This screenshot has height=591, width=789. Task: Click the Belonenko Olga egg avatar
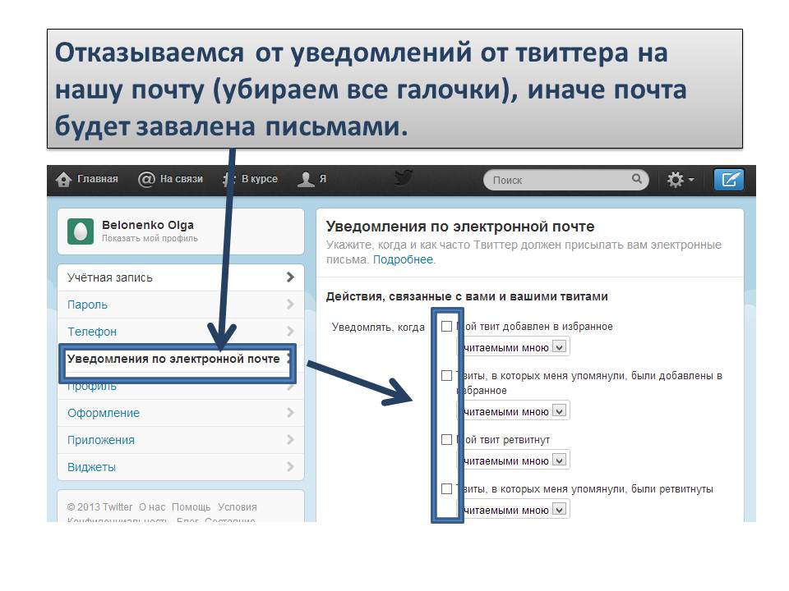pyautogui.click(x=81, y=231)
